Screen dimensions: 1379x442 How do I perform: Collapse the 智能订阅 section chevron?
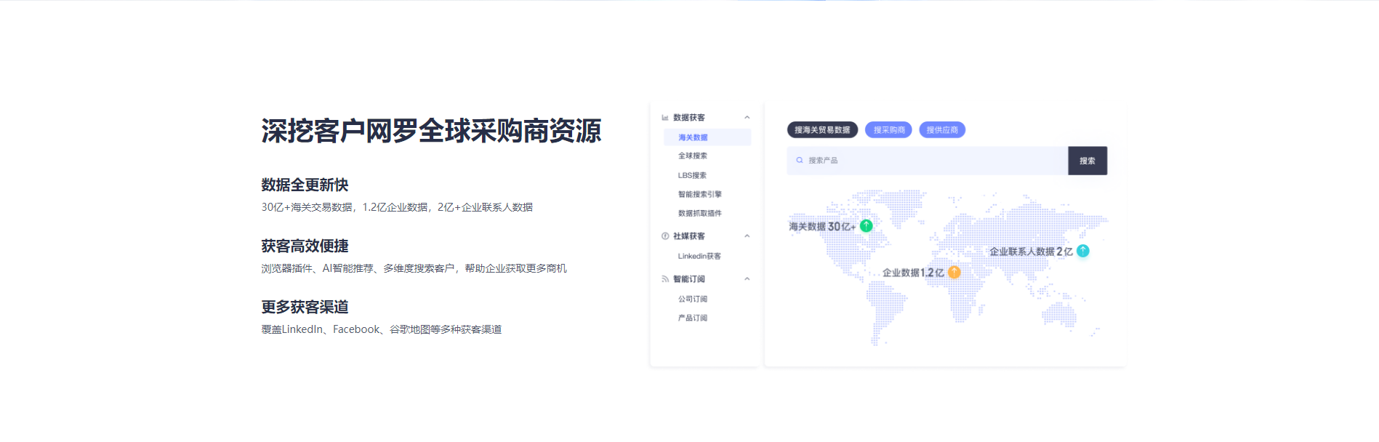tap(747, 279)
